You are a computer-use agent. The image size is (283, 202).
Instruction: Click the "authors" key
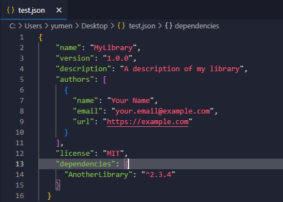[75, 80]
